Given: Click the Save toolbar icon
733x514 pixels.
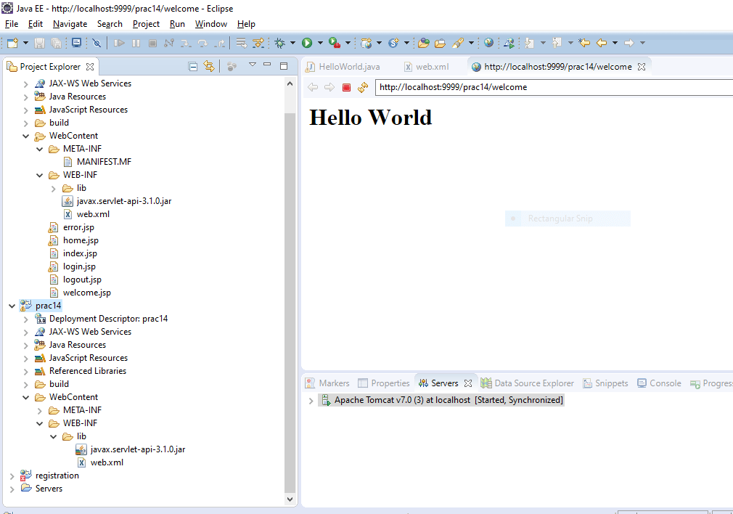Looking at the screenshot, I should pyautogui.click(x=38, y=43).
